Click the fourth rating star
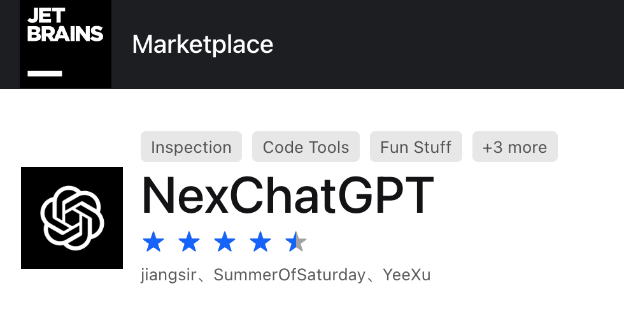The width and height of the screenshot is (624, 330). click(x=260, y=242)
